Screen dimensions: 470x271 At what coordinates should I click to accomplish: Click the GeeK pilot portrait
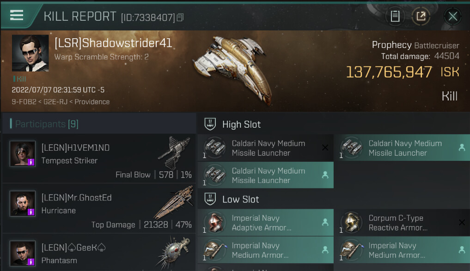click(23, 253)
